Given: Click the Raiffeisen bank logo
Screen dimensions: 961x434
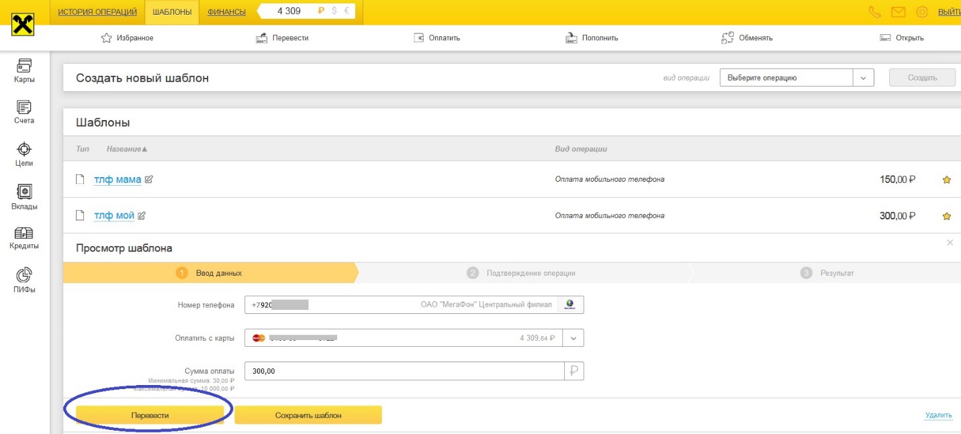Looking at the screenshot, I should point(24,25).
